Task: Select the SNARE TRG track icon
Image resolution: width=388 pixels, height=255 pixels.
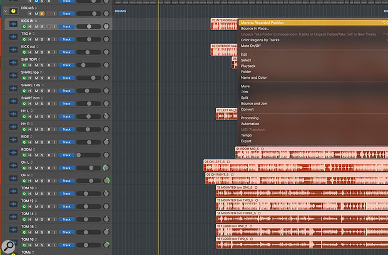Action: [x=13, y=88]
